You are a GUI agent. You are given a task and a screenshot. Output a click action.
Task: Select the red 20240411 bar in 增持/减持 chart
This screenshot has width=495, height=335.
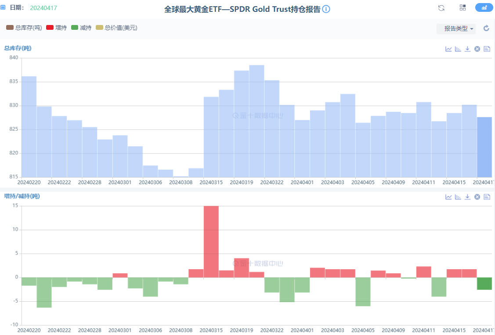[424, 272]
